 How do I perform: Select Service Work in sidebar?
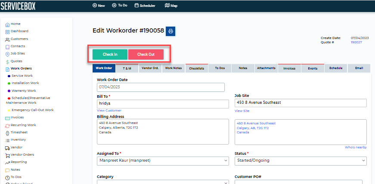pyautogui.click(x=22, y=76)
